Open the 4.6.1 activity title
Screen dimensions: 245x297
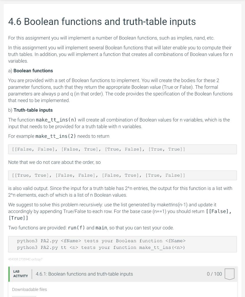(x=84, y=274)
